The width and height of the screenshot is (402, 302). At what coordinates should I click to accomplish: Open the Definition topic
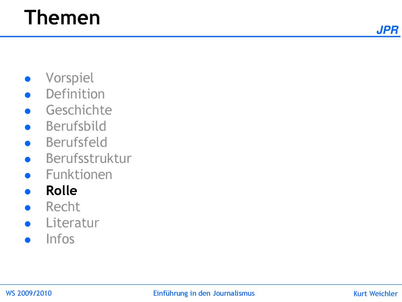click(75, 94)
